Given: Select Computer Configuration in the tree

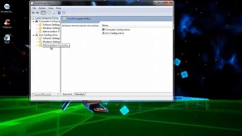Looking at the screenshot, I should [x=49, y=21].
